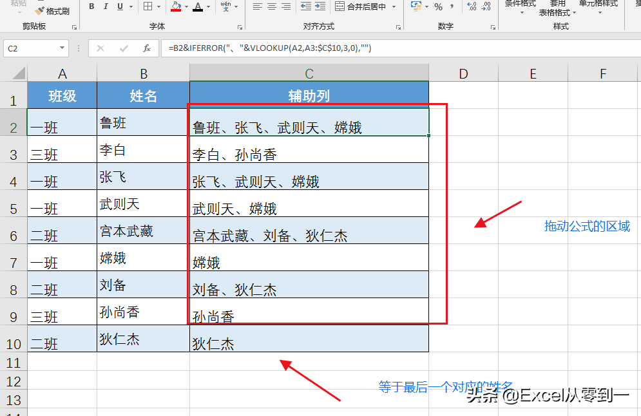Screen dimensions: 641x416
Task: Select column C header
Action: point(309,73)
